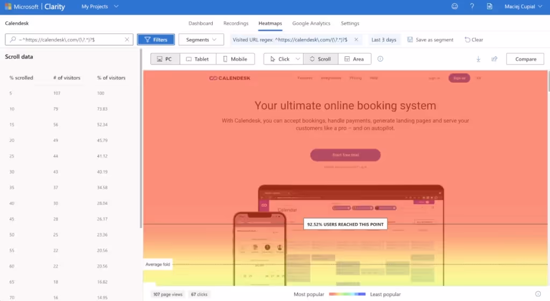Click the 107 visitors cell
The image size is (550, 301).
pos(57,93)
